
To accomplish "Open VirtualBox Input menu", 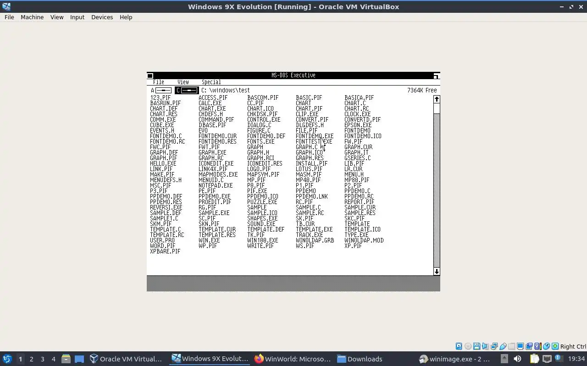I will (x=77, y=17).
